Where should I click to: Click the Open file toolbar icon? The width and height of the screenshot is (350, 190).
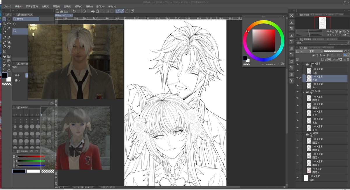[x=62, y=11]
